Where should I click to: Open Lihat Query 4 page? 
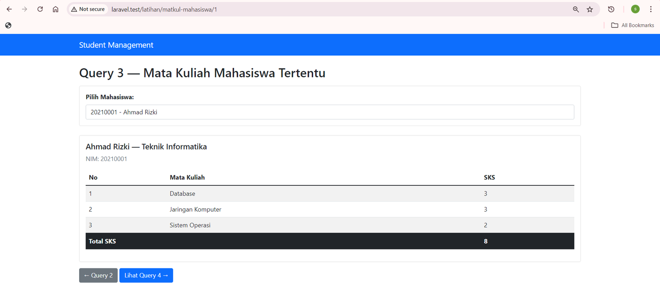[146, 275]
